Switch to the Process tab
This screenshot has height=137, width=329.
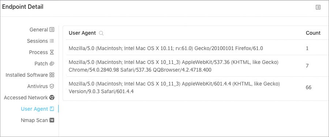coord(42,52)
